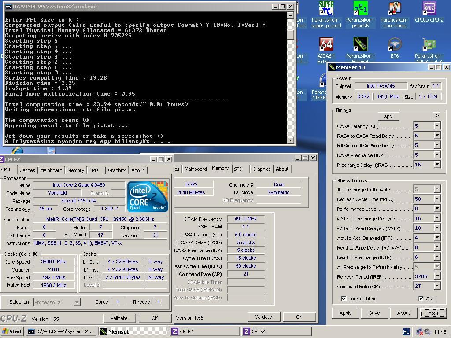
Task: Click the taskbar clock showing 14:48
Action: point(440,332)
